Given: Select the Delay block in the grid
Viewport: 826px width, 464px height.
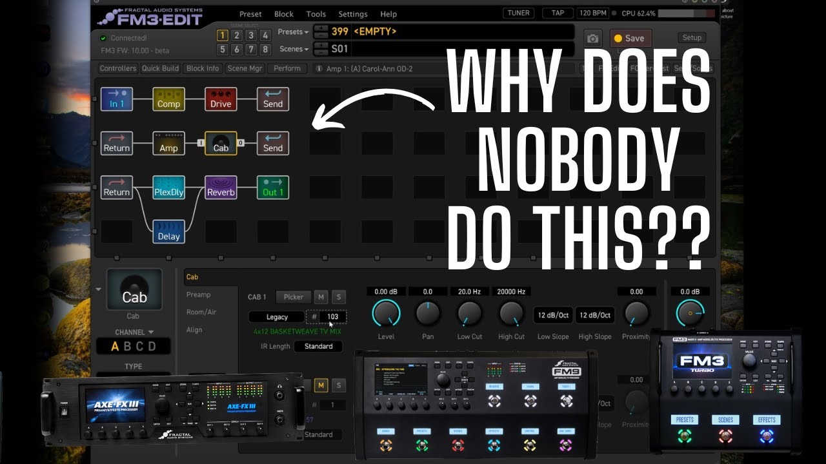Looking at the screenshot, I should click(169, 231).
